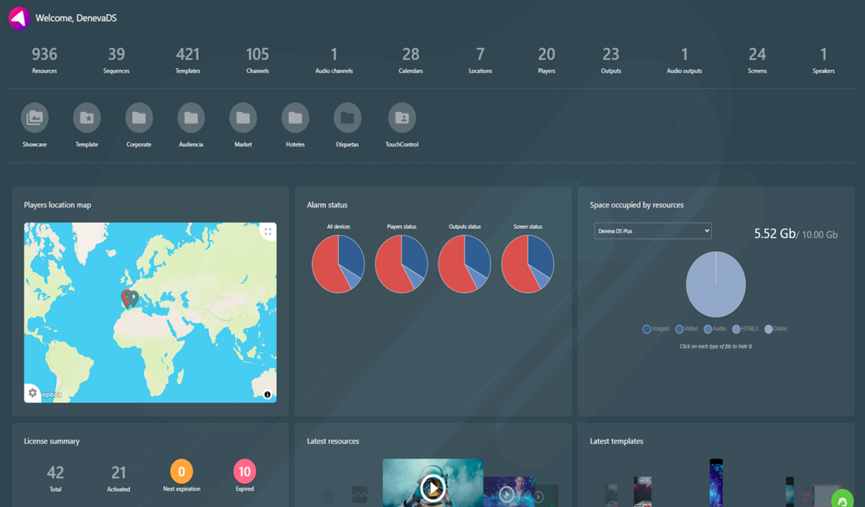The width and height of the screenshot is (865, 507).
Task: Open the Template starred folder icon
Action: pyautogui.click(x=86, y=118)
